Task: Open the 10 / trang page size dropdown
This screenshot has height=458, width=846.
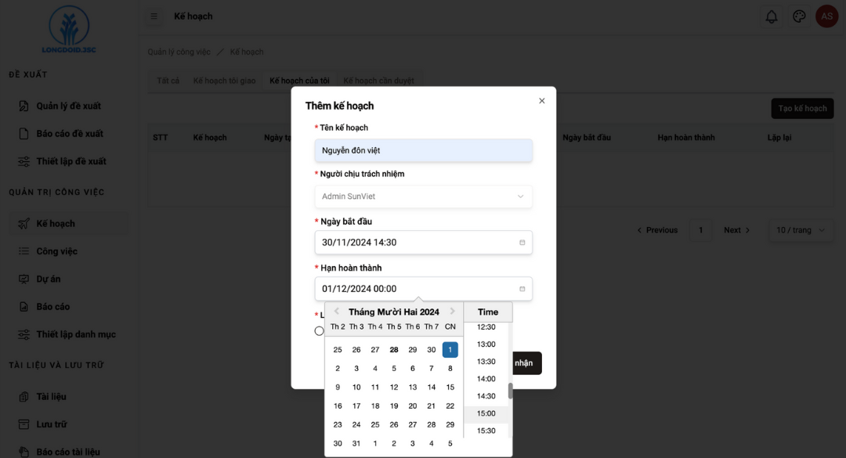Action: [800, 230]
